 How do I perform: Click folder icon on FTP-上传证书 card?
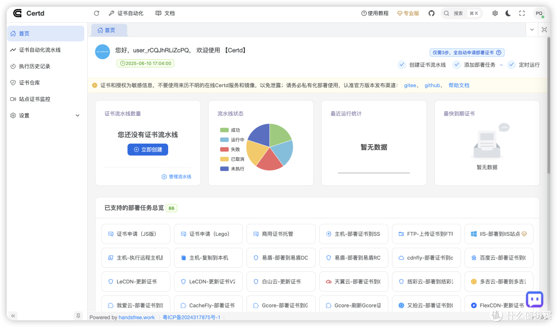(401, 234)
